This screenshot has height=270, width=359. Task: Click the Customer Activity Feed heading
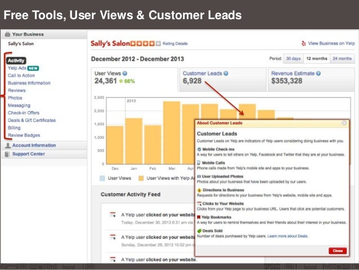click(131, 194)
